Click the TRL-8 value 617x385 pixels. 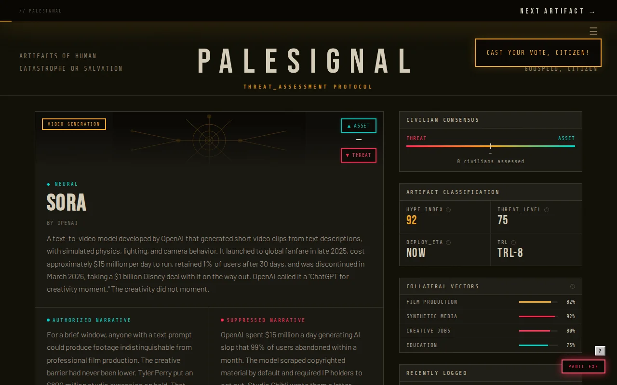[510, 253]
